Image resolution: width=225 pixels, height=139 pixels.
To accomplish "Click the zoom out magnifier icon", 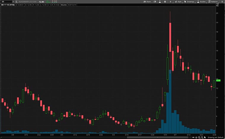I will (x=202, y=137).
